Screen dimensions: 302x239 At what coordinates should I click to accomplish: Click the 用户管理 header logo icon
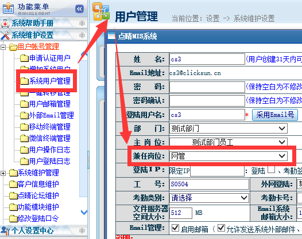tap(101, 11)
